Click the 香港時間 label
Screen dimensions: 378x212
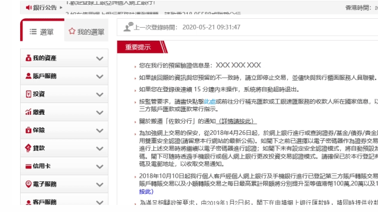(359, 8)
